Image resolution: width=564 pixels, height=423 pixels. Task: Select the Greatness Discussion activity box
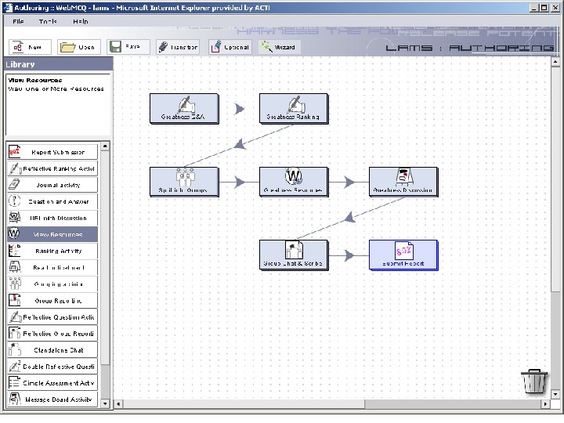coord(403,182)
